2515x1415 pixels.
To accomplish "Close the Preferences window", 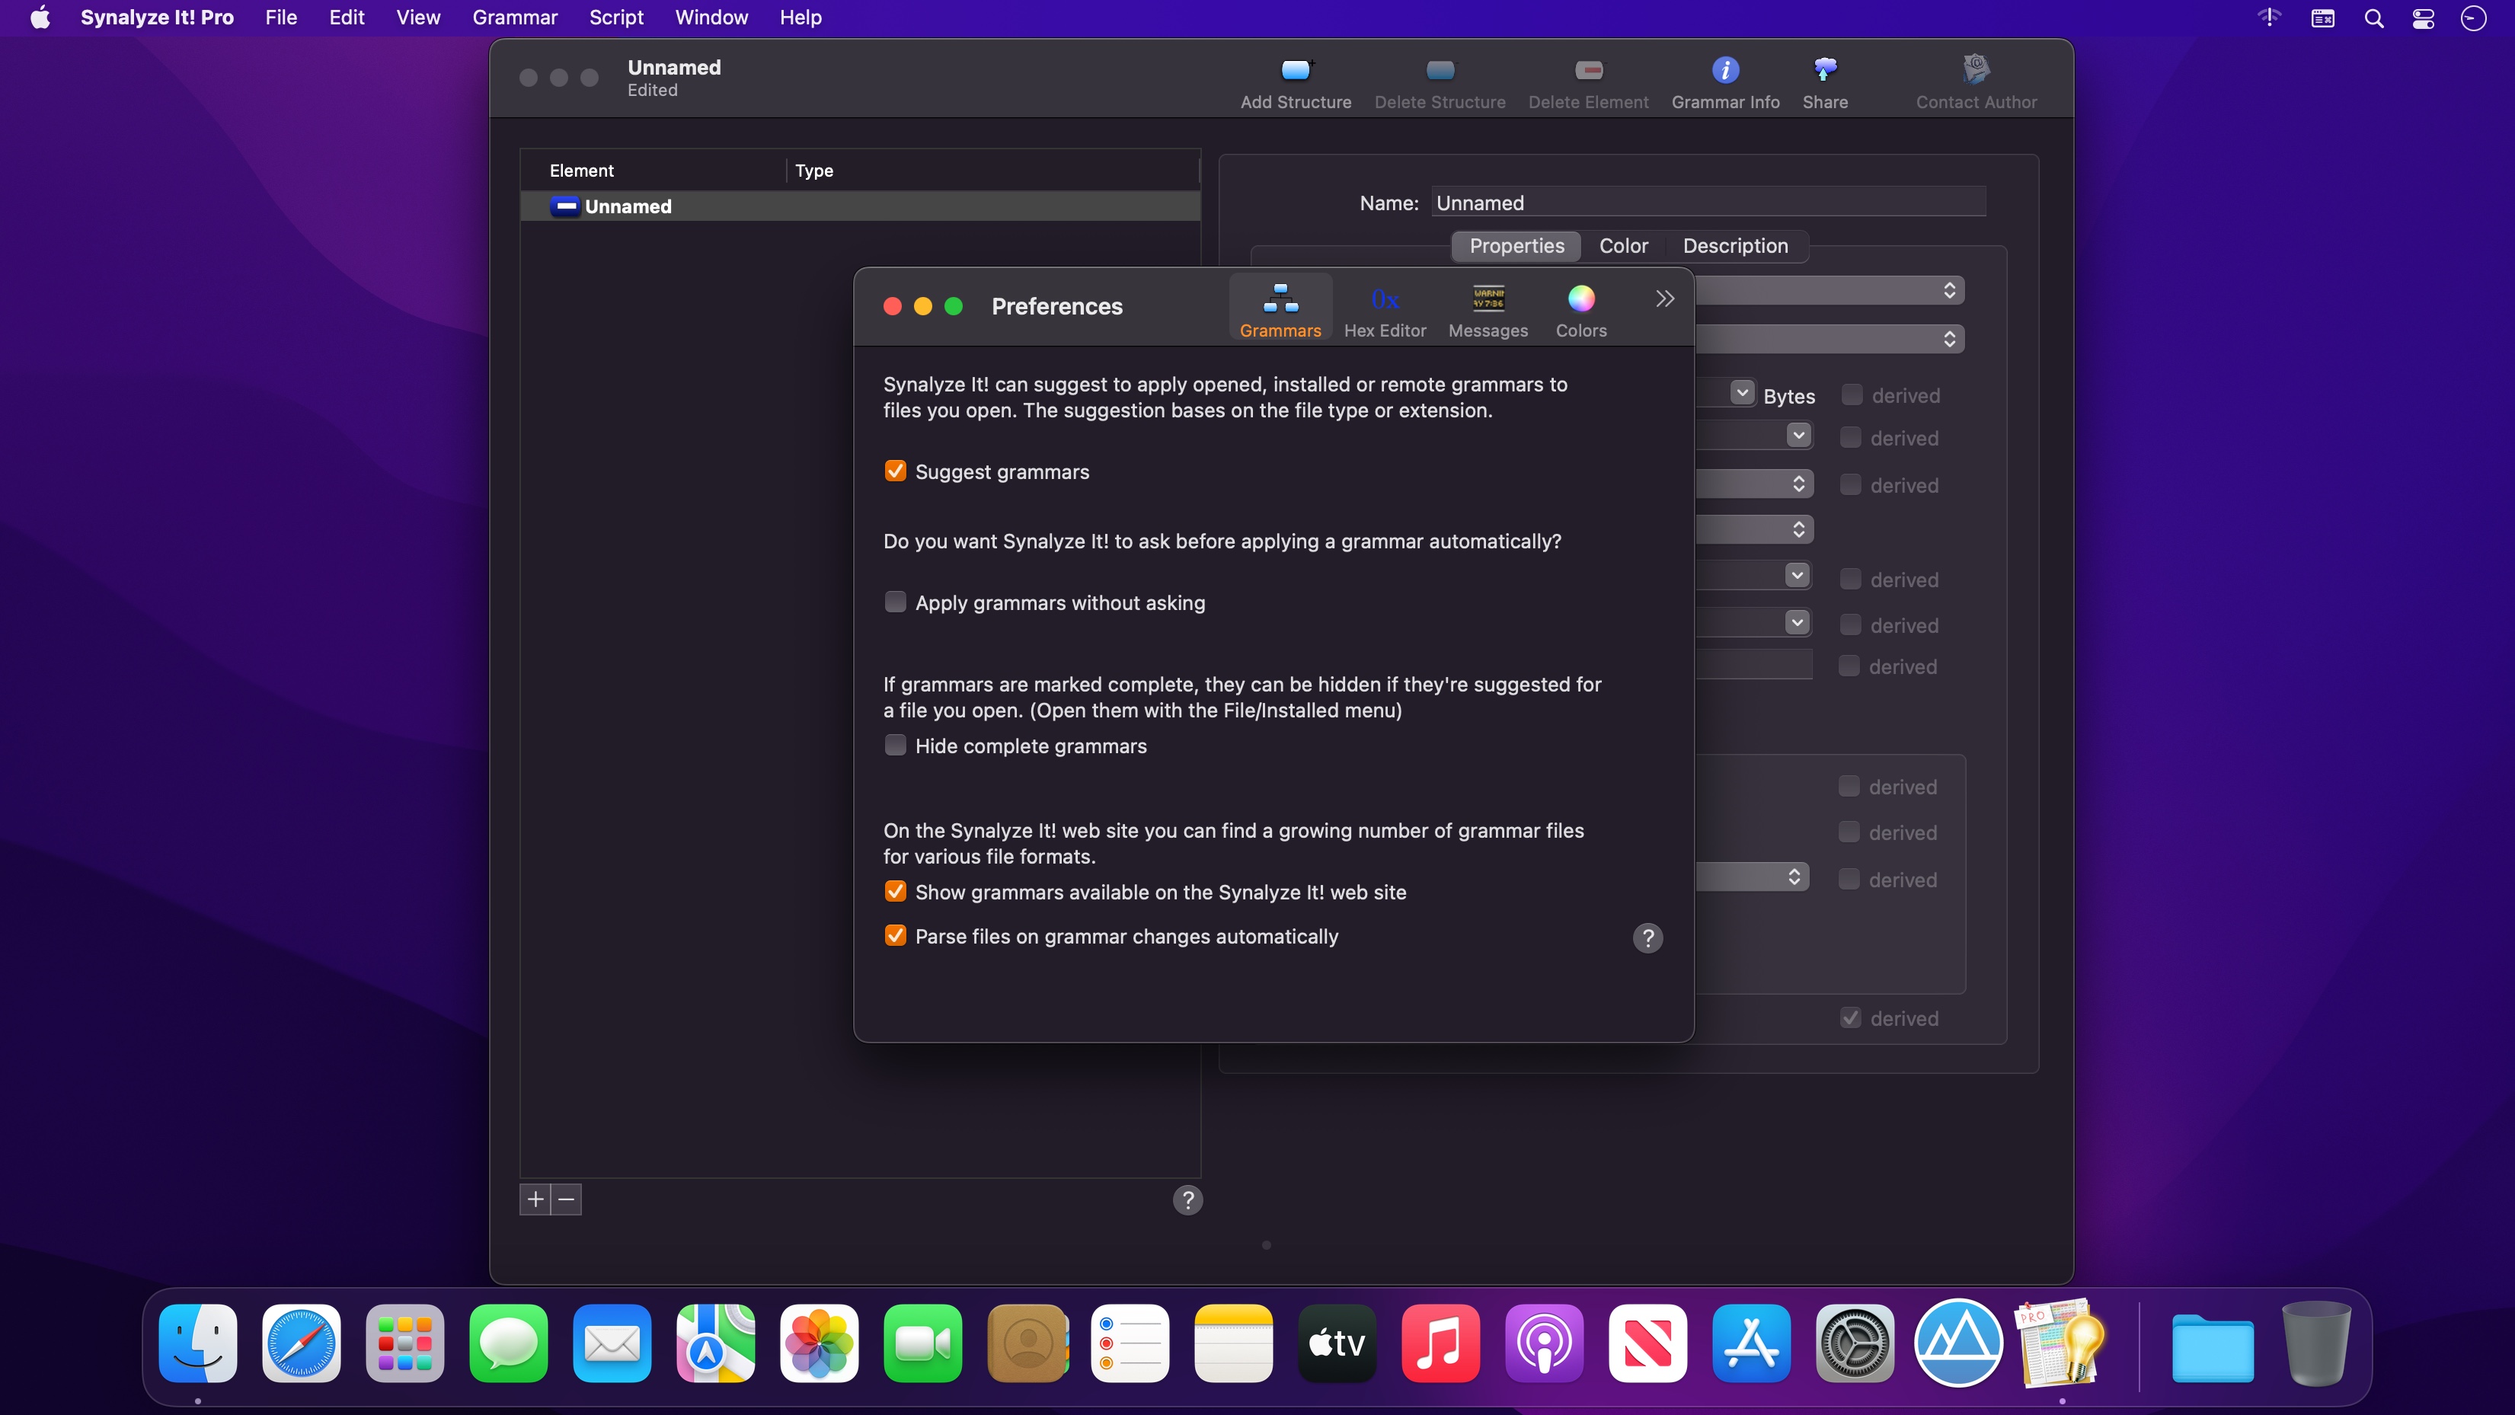I will [x=891, y=307].
